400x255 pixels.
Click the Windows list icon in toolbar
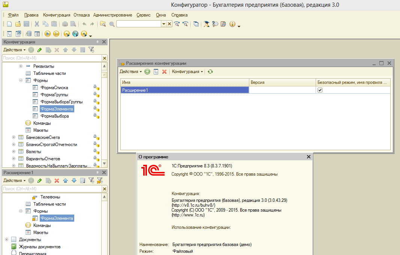click(x=196, y=24)
